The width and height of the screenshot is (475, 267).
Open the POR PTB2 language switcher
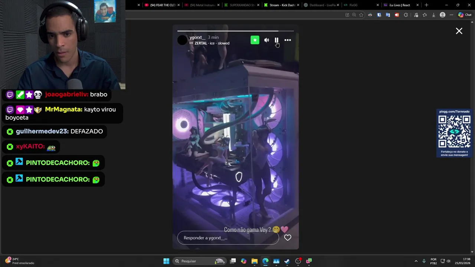(x=433, y=261)
